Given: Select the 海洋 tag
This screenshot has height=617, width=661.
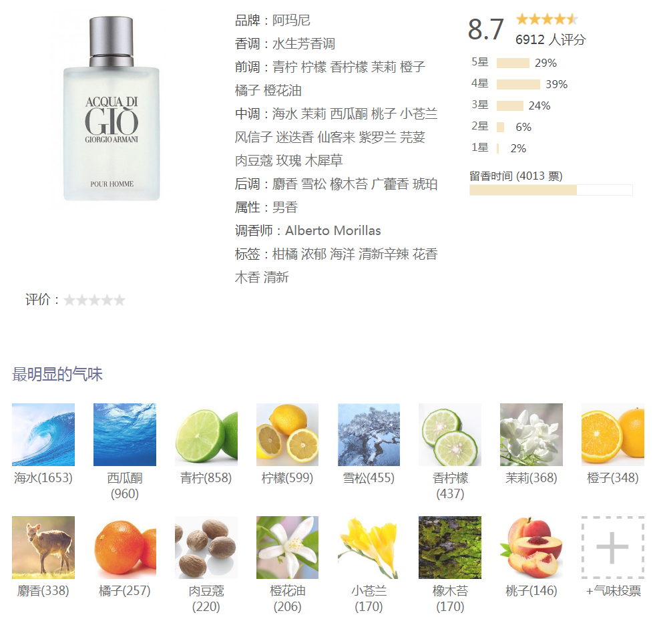Looking at the screenshot, I should click(343, 254).
